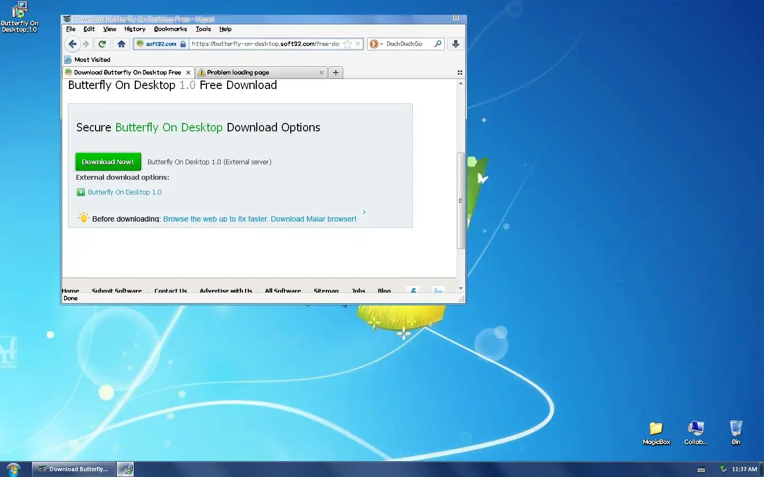
Task: Open the Help menu
Action: [225, 29]
